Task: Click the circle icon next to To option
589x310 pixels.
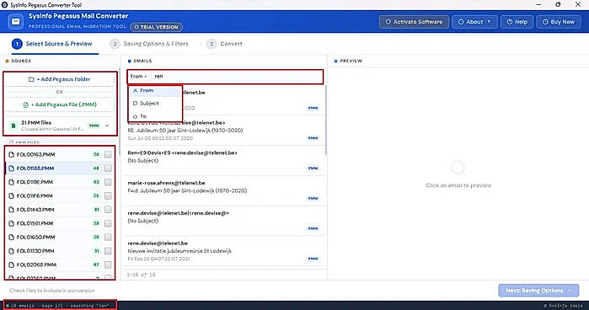Action: pos(135,116)
